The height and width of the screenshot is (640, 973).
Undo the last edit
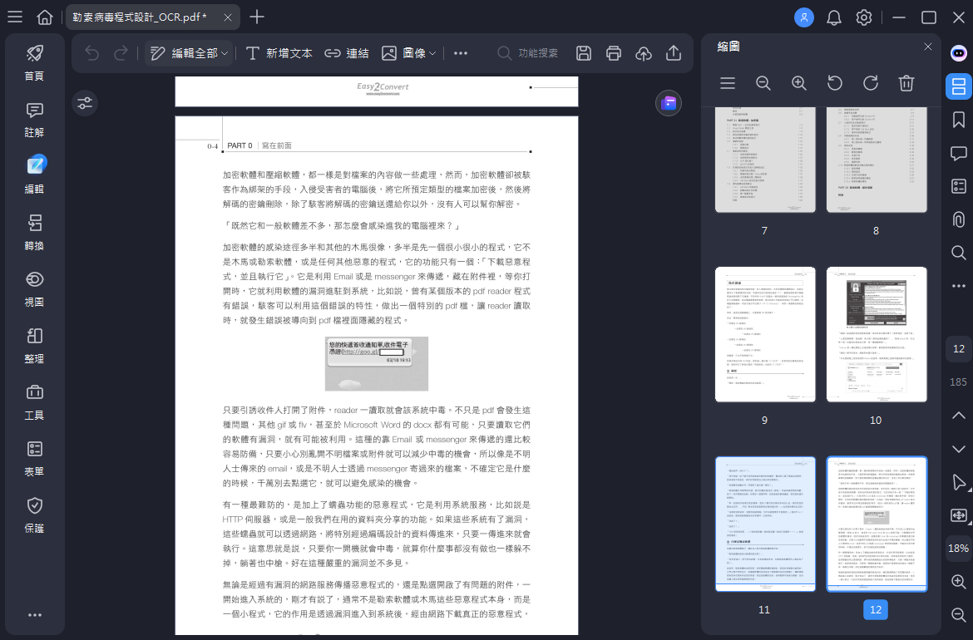(91, 53)
